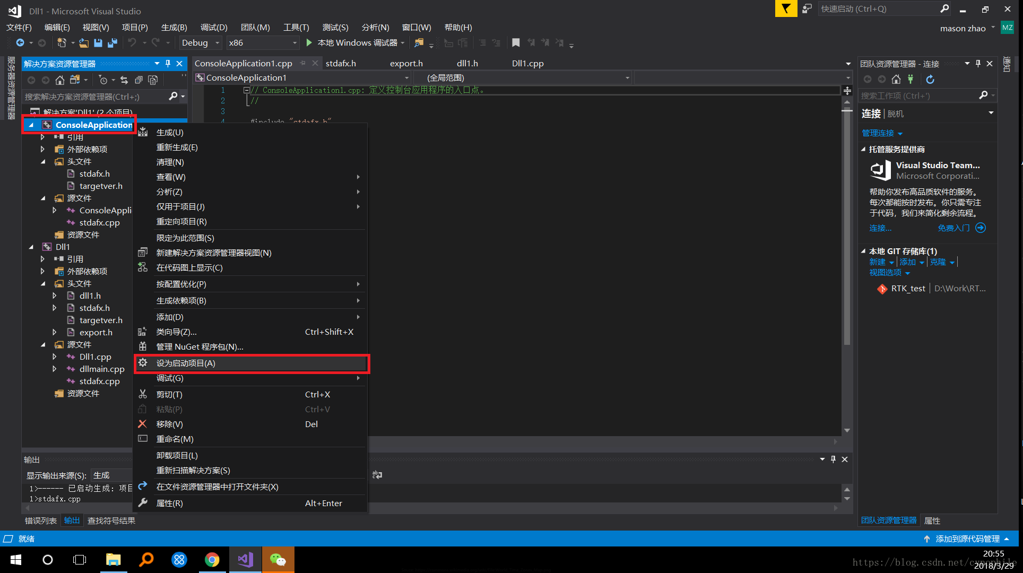Toggle pin on Output panel

click(x=833, y=459)
